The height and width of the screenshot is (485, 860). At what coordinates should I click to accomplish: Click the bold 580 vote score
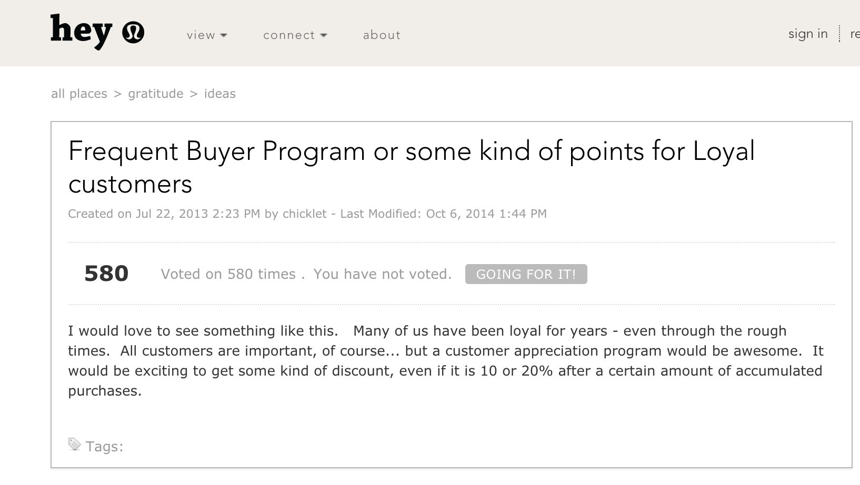tap(106, 274)
